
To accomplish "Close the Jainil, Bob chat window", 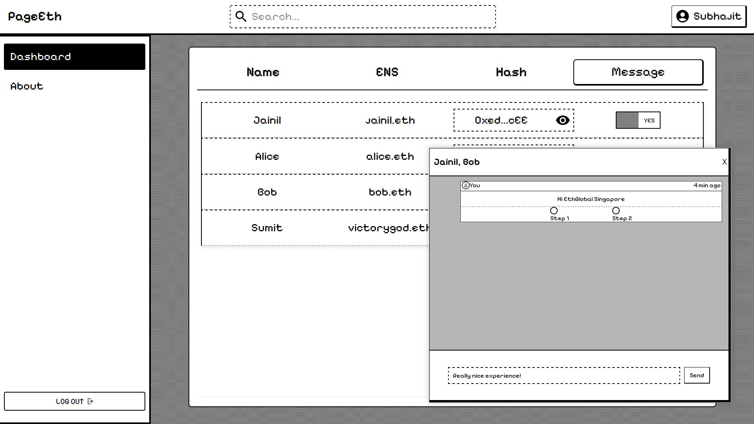I will (x=724, y=162).
